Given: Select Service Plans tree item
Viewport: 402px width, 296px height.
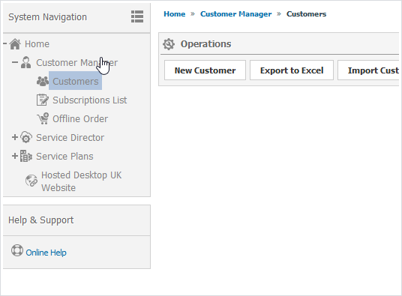Looking at the screenshot, I should [x=64, y=156].
